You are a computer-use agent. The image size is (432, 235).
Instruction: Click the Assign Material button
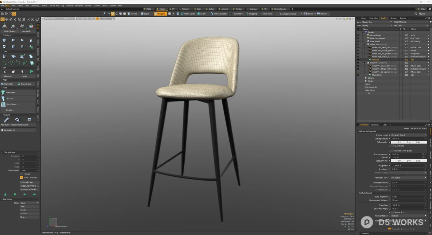411,22
